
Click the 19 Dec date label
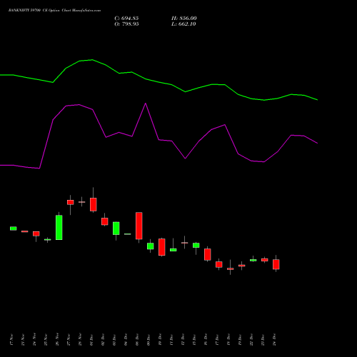coord(240,339)
